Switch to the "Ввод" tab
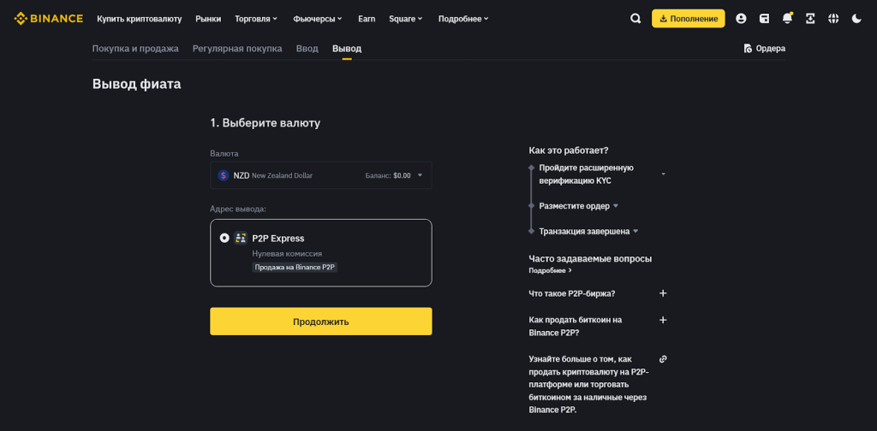The height and width of the screenshot is (431, 877). click(x=307, y=49)
